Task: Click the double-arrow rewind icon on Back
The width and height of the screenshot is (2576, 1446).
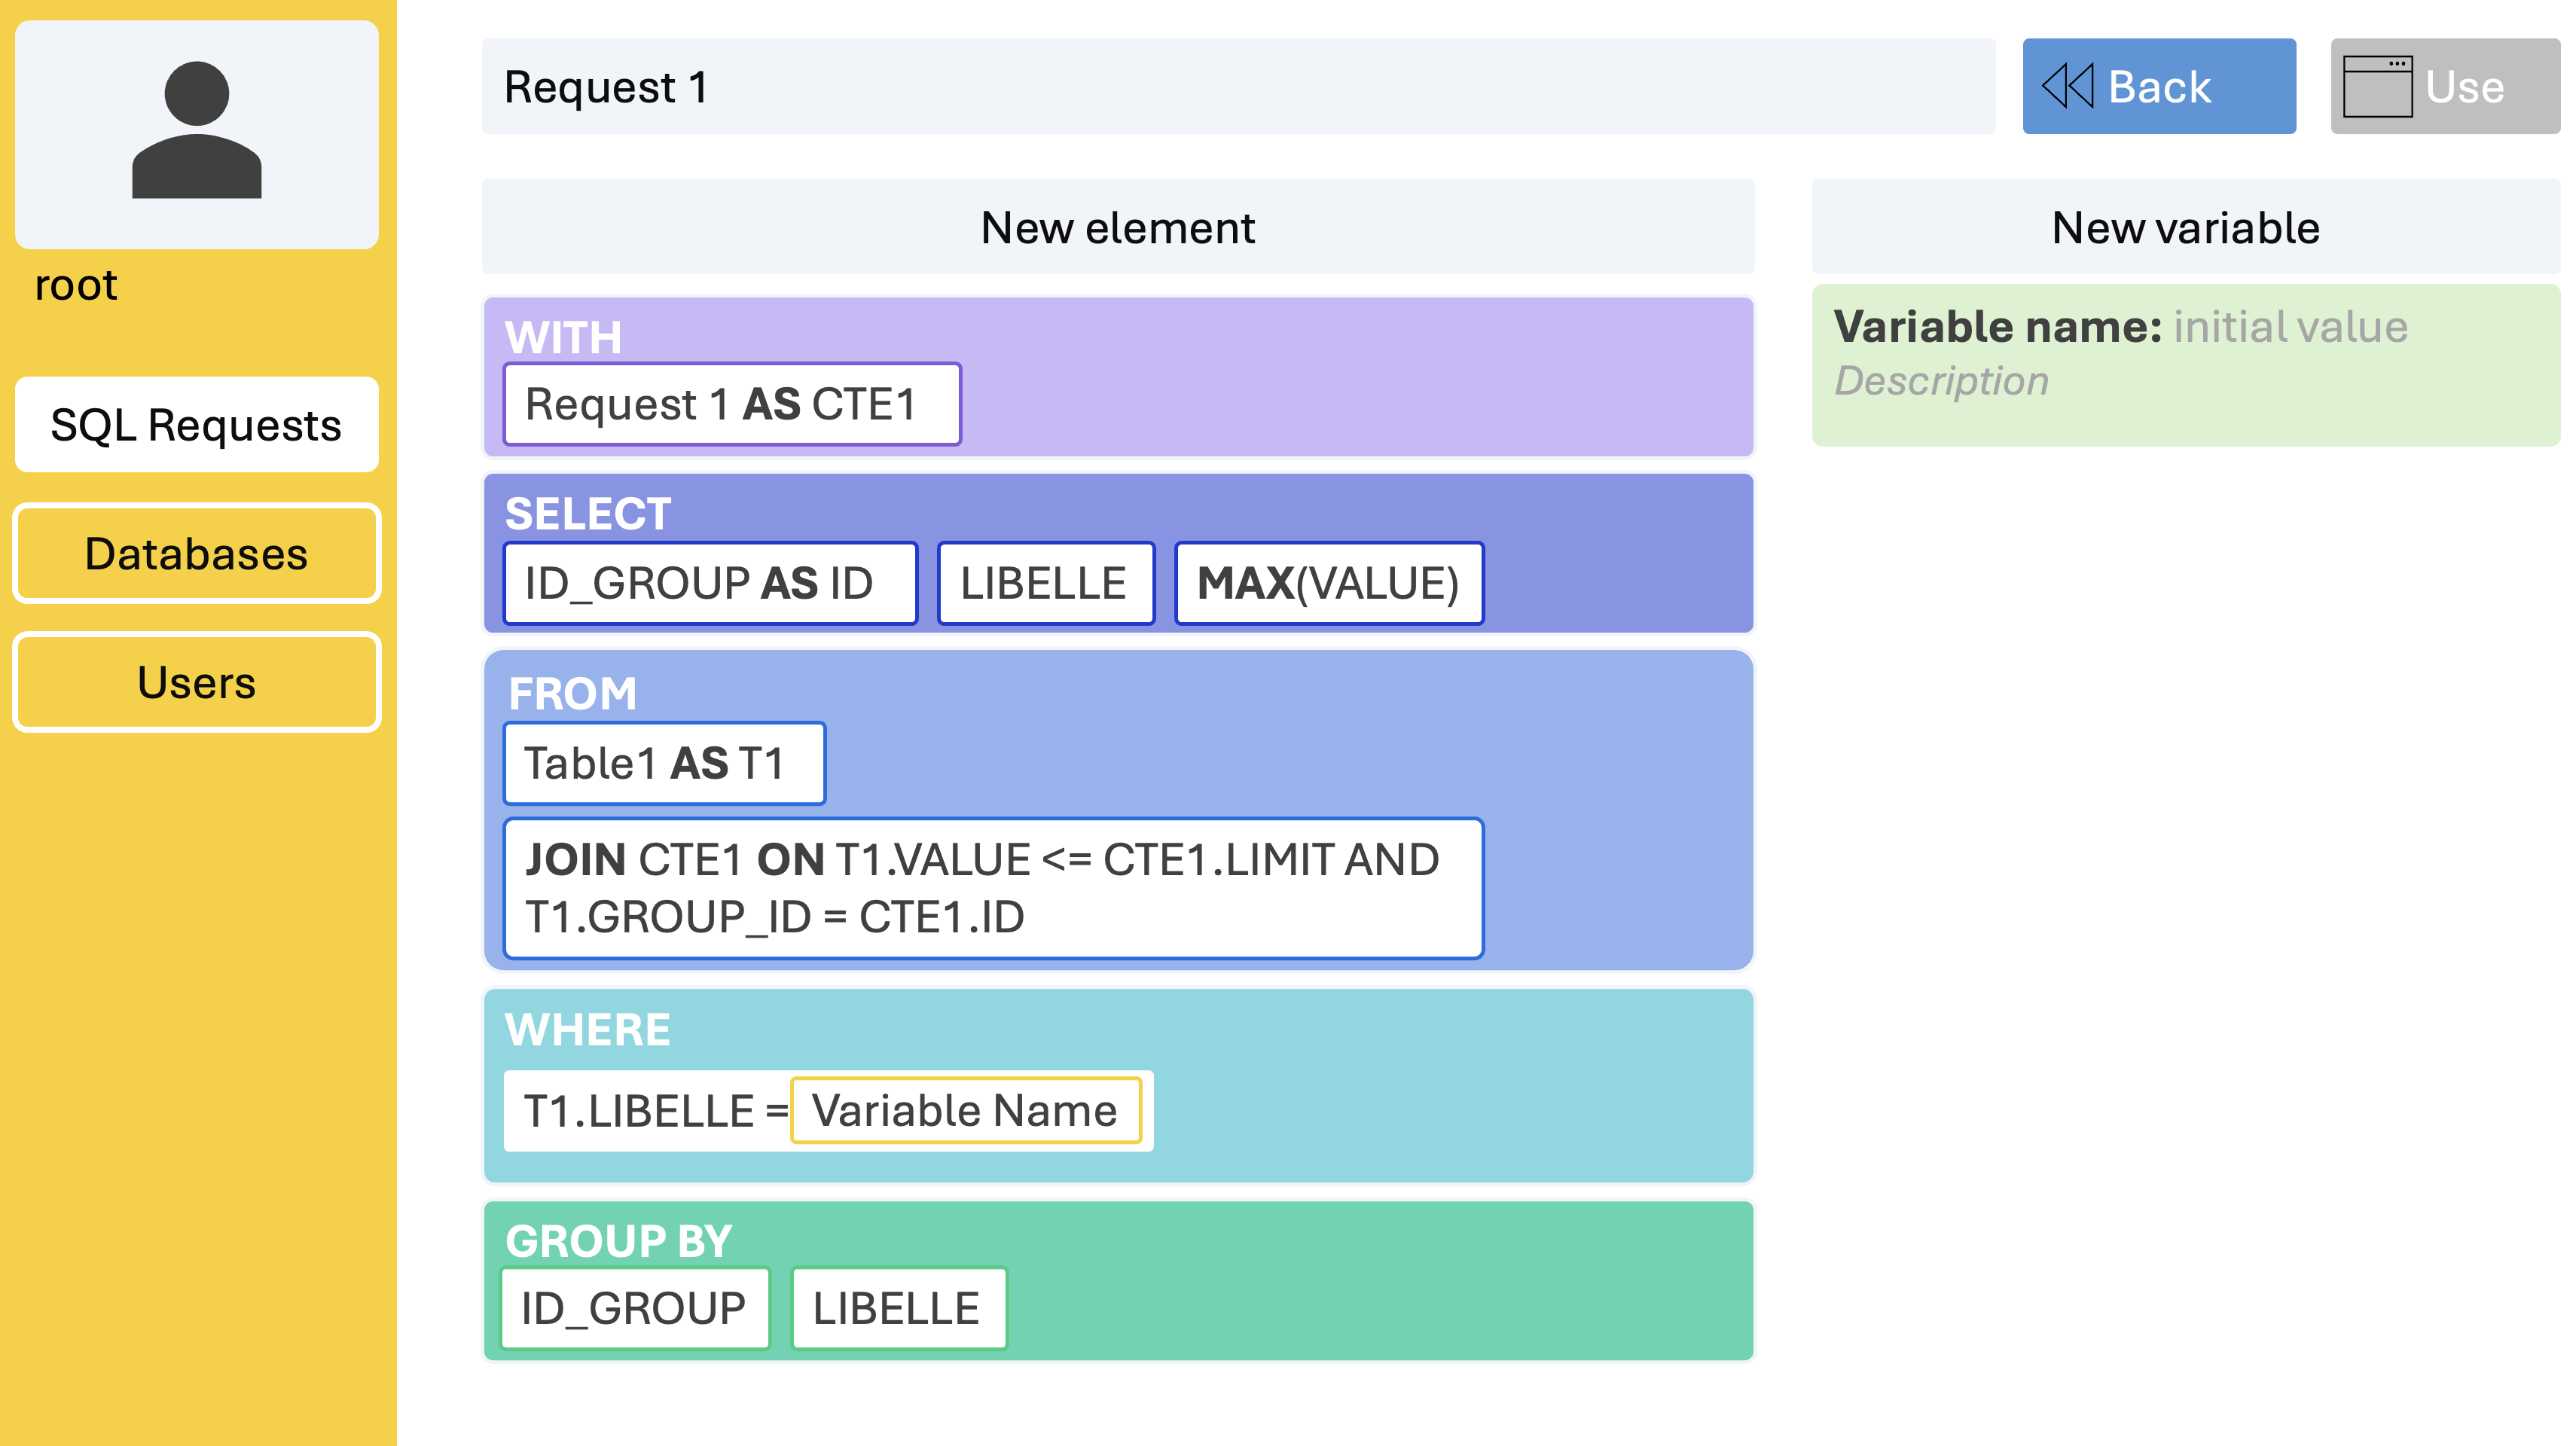Action: [2067, 86]
